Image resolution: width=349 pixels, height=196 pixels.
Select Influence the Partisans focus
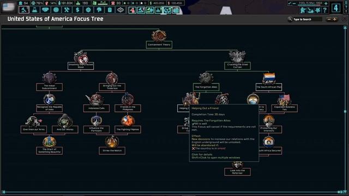[x=97, y=130]
